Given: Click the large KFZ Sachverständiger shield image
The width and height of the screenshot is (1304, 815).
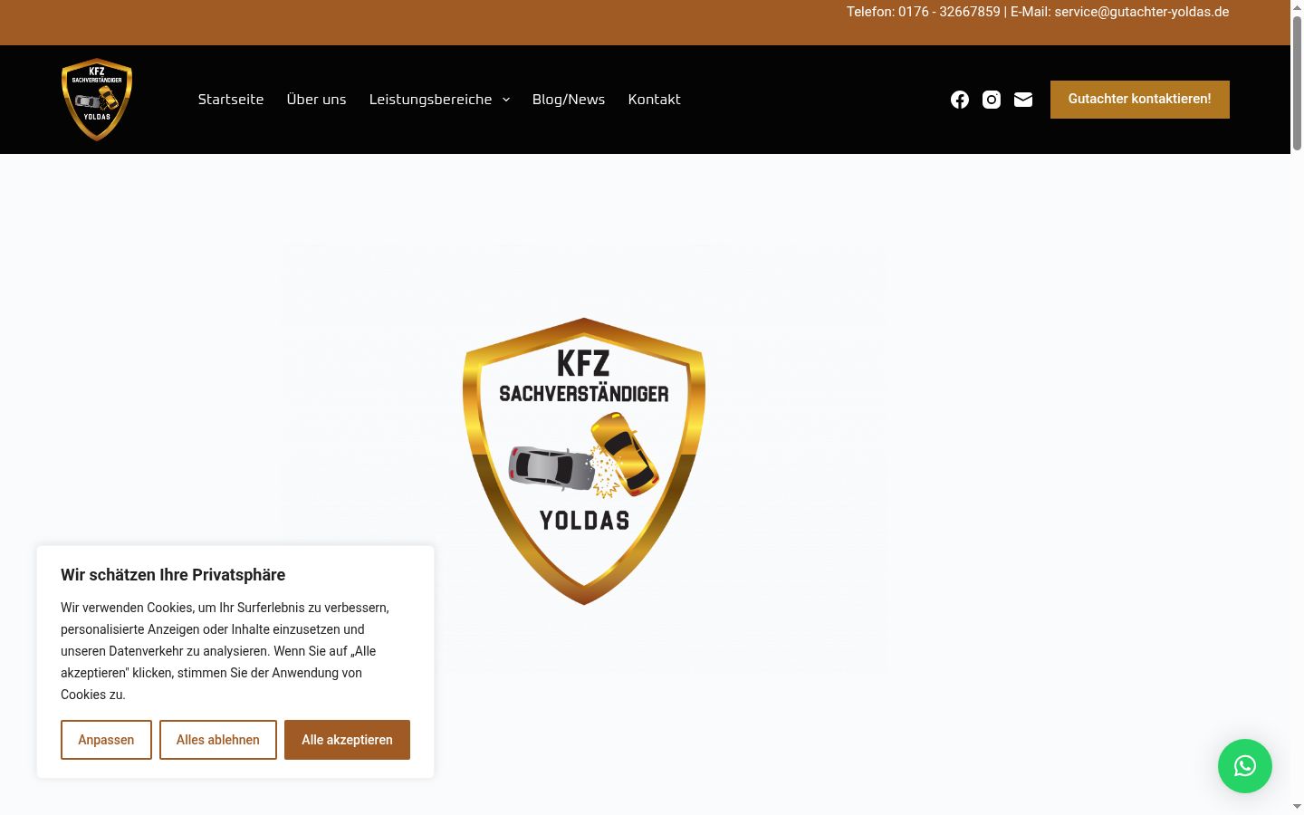Looking at the screenshot, I should [x=584, y=461].
